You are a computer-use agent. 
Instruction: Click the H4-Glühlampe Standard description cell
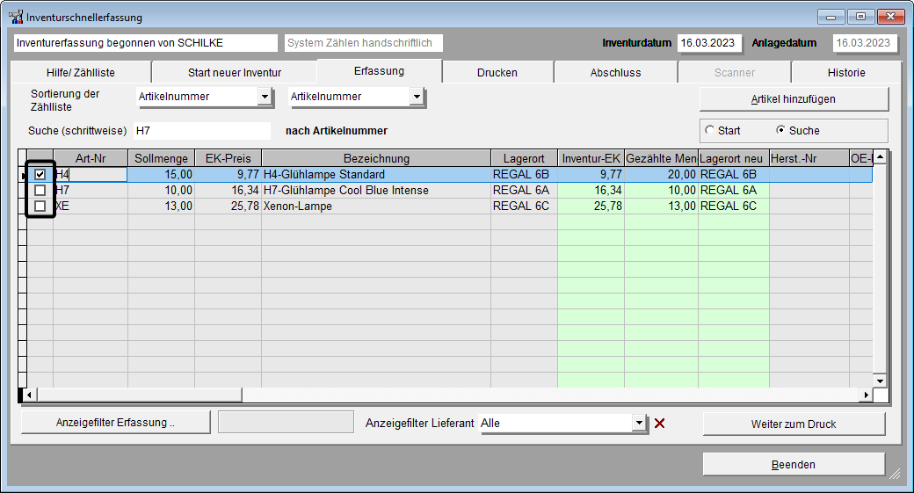click(376, 174)
